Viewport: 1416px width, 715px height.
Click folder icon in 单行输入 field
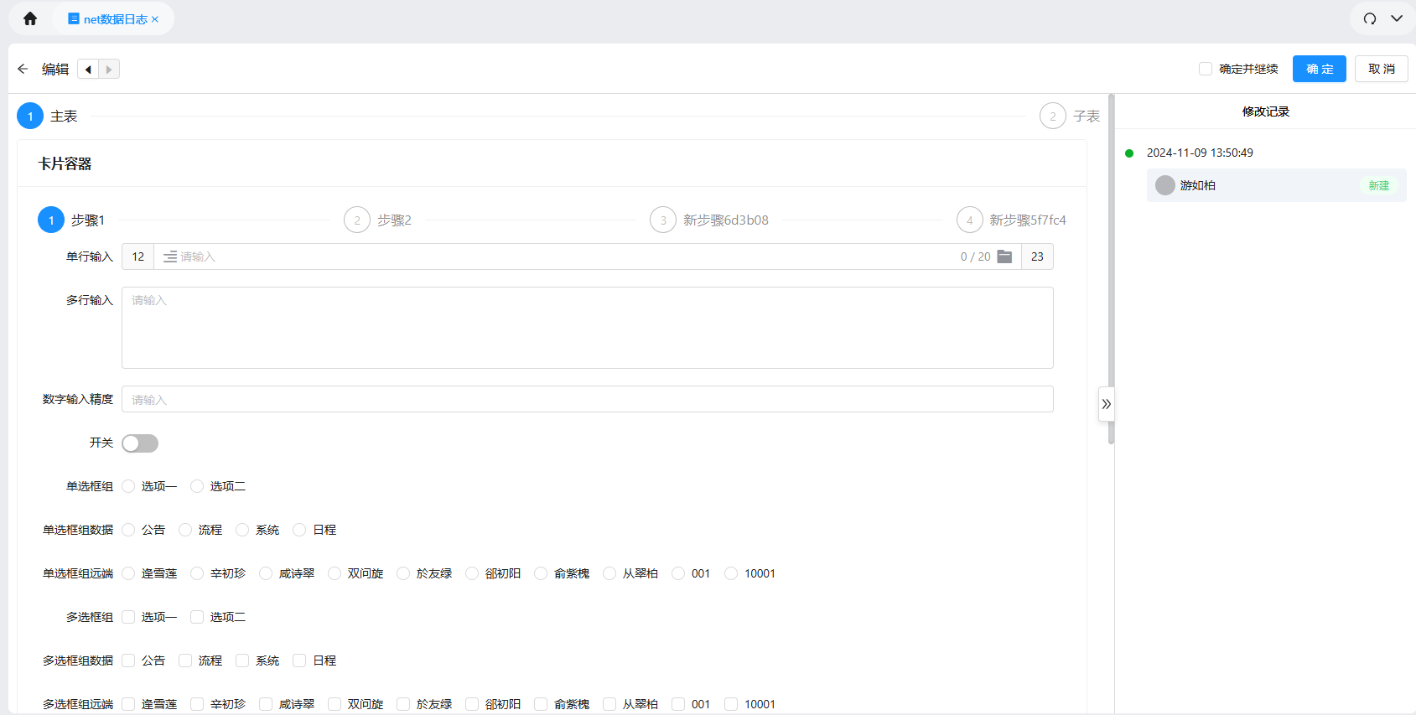pos(1004,256)
